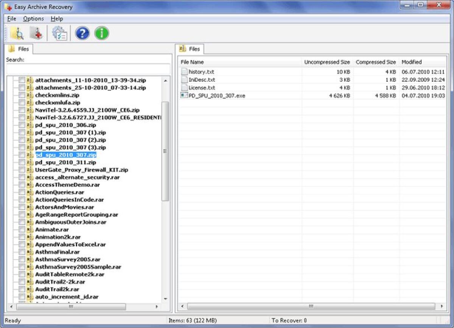Open the recovery settings gear icon
This screenshot has width=454, height=328.
tap(59, 33)
